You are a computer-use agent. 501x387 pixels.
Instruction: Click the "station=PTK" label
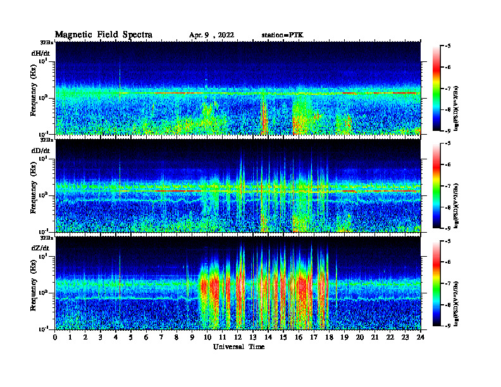[x=283, y=35]
